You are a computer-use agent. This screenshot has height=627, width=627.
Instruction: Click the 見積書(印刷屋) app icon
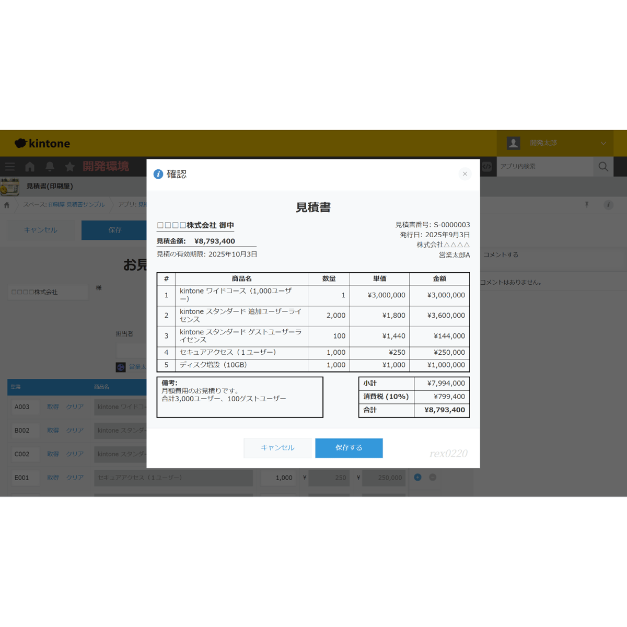10,187
